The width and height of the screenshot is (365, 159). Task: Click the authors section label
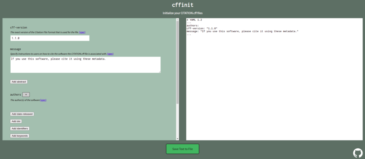[x=15, y=95]
